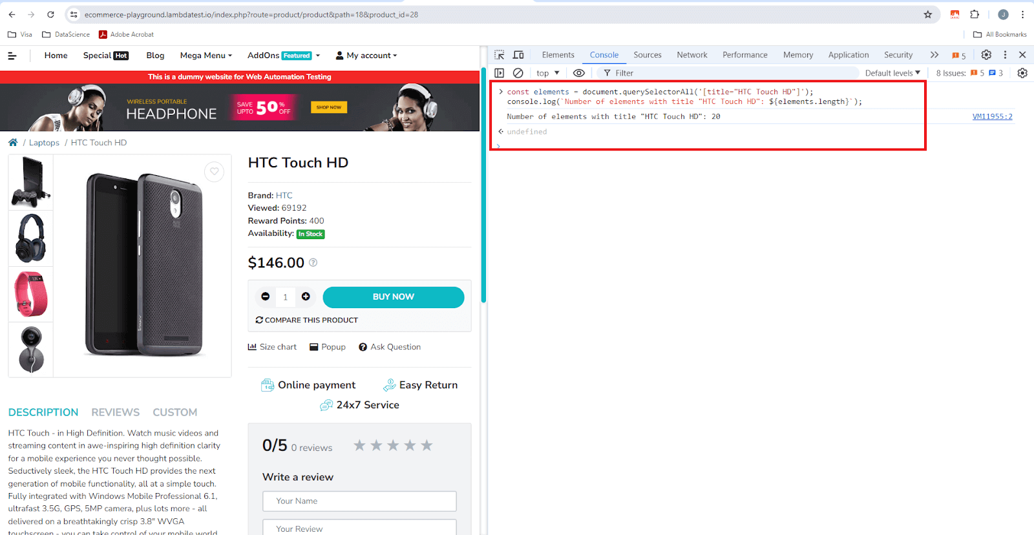Create a live expression with eye icon
Image resolution: width=1034 pixels, height=535 pixels.
pos(579,73)
